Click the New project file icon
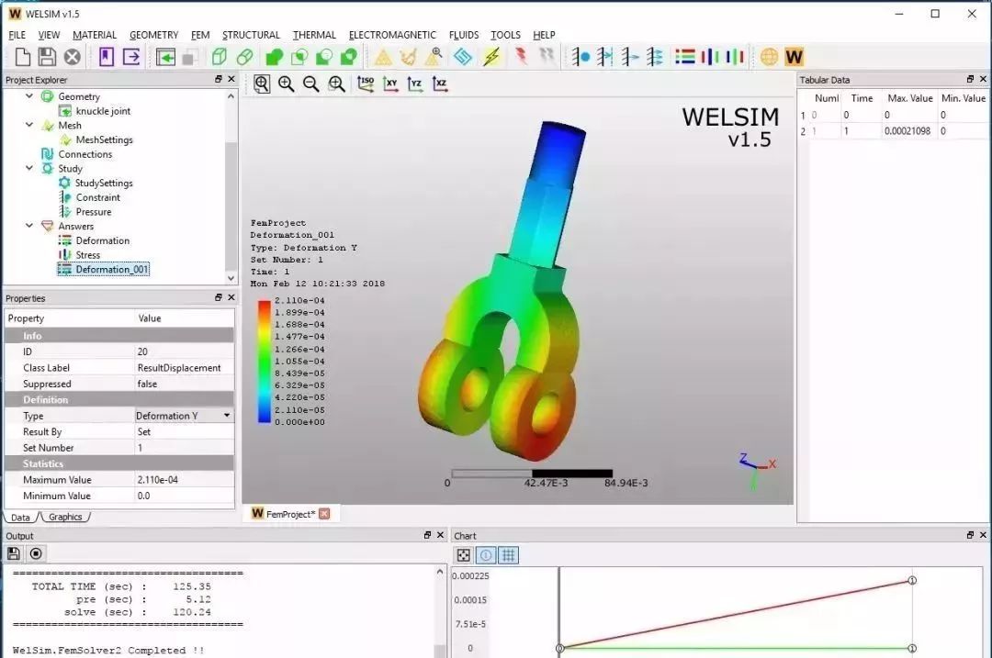This screenshot has height=658, width=992. [x=23, y=57]
